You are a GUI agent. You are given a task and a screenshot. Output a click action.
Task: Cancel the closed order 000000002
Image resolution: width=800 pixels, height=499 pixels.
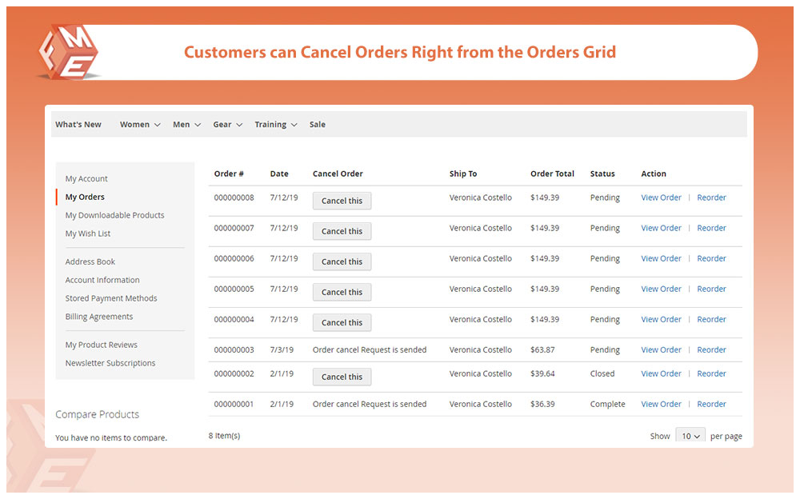coord(342,377)
